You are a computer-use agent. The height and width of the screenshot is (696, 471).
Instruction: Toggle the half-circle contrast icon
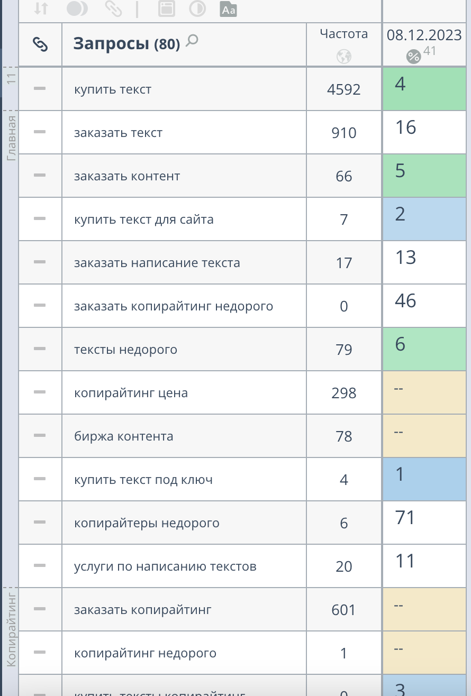click(x=197, y=9)
